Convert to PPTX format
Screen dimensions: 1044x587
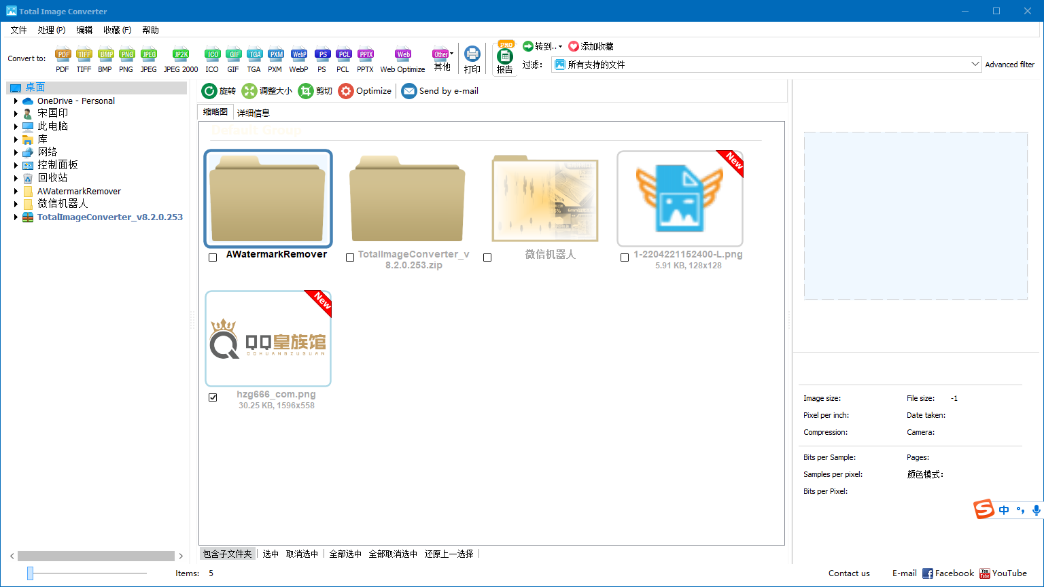[x=366, y=59]
